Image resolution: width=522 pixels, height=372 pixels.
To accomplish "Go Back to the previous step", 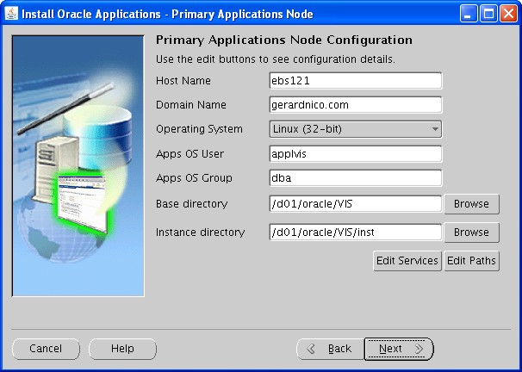I will [330, 349].
